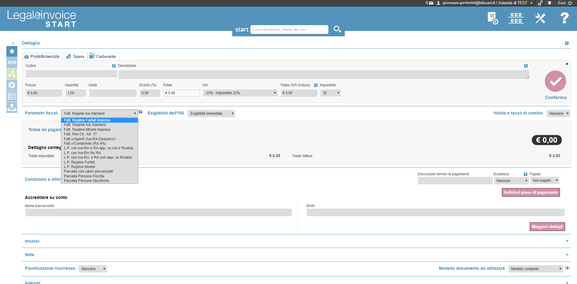Select L.P. Regime Forfait from list
The image size is (577, 284).
(x=79, y=162)
